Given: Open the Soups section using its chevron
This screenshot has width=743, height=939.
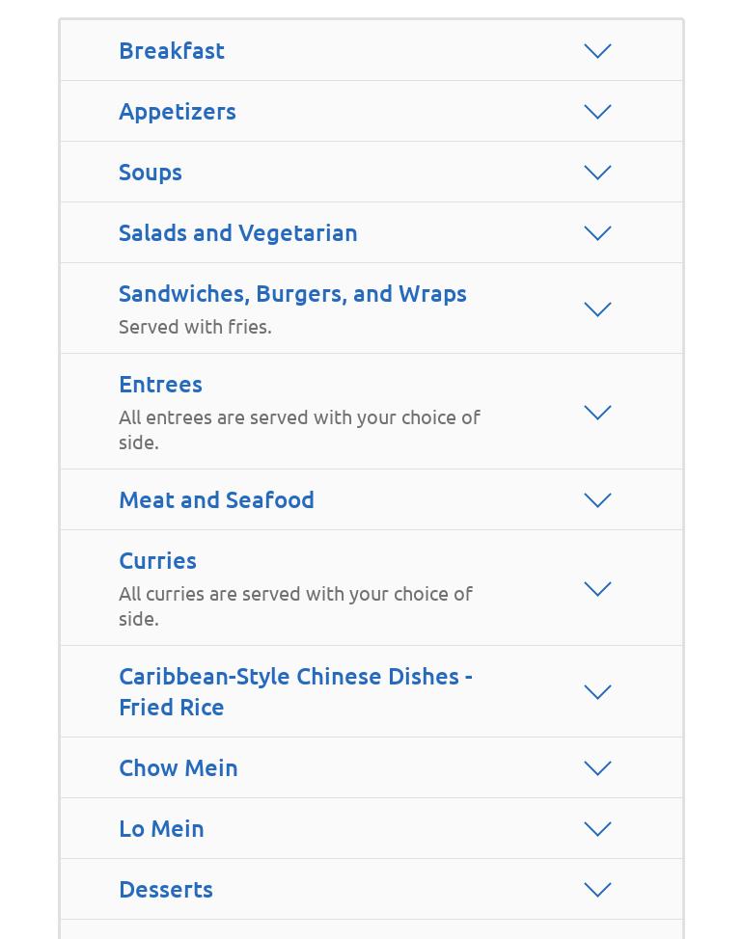Looking at the screenshot, I should (x=597, y=173).
